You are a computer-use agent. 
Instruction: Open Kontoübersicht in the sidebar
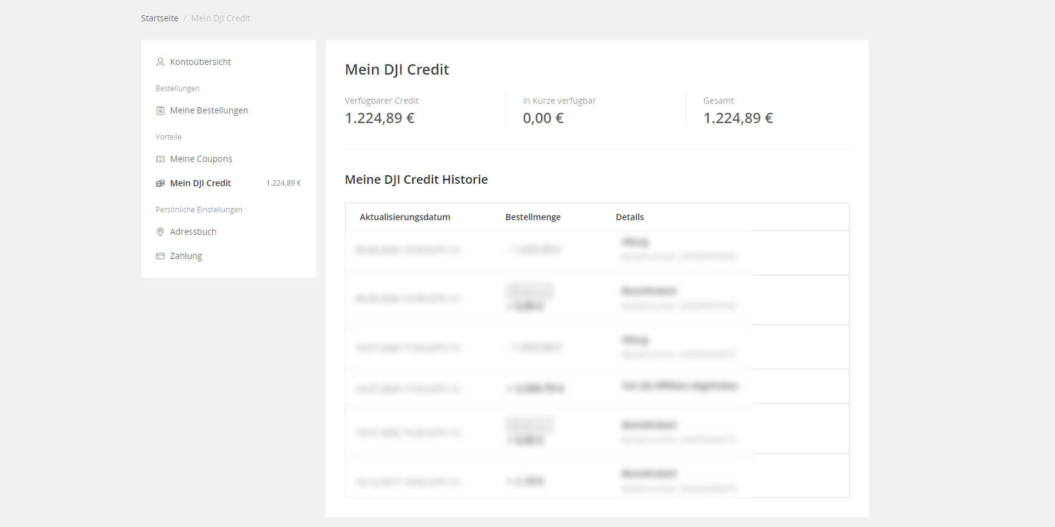click(x=200, y=62)
